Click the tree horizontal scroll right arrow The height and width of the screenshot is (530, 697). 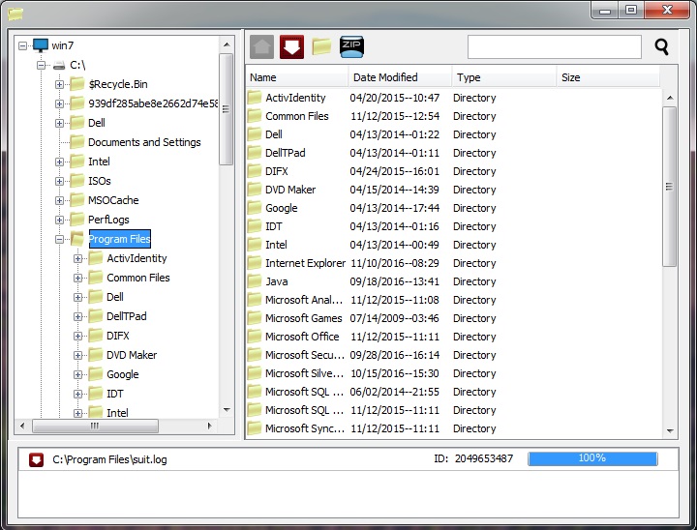[209, 427]
